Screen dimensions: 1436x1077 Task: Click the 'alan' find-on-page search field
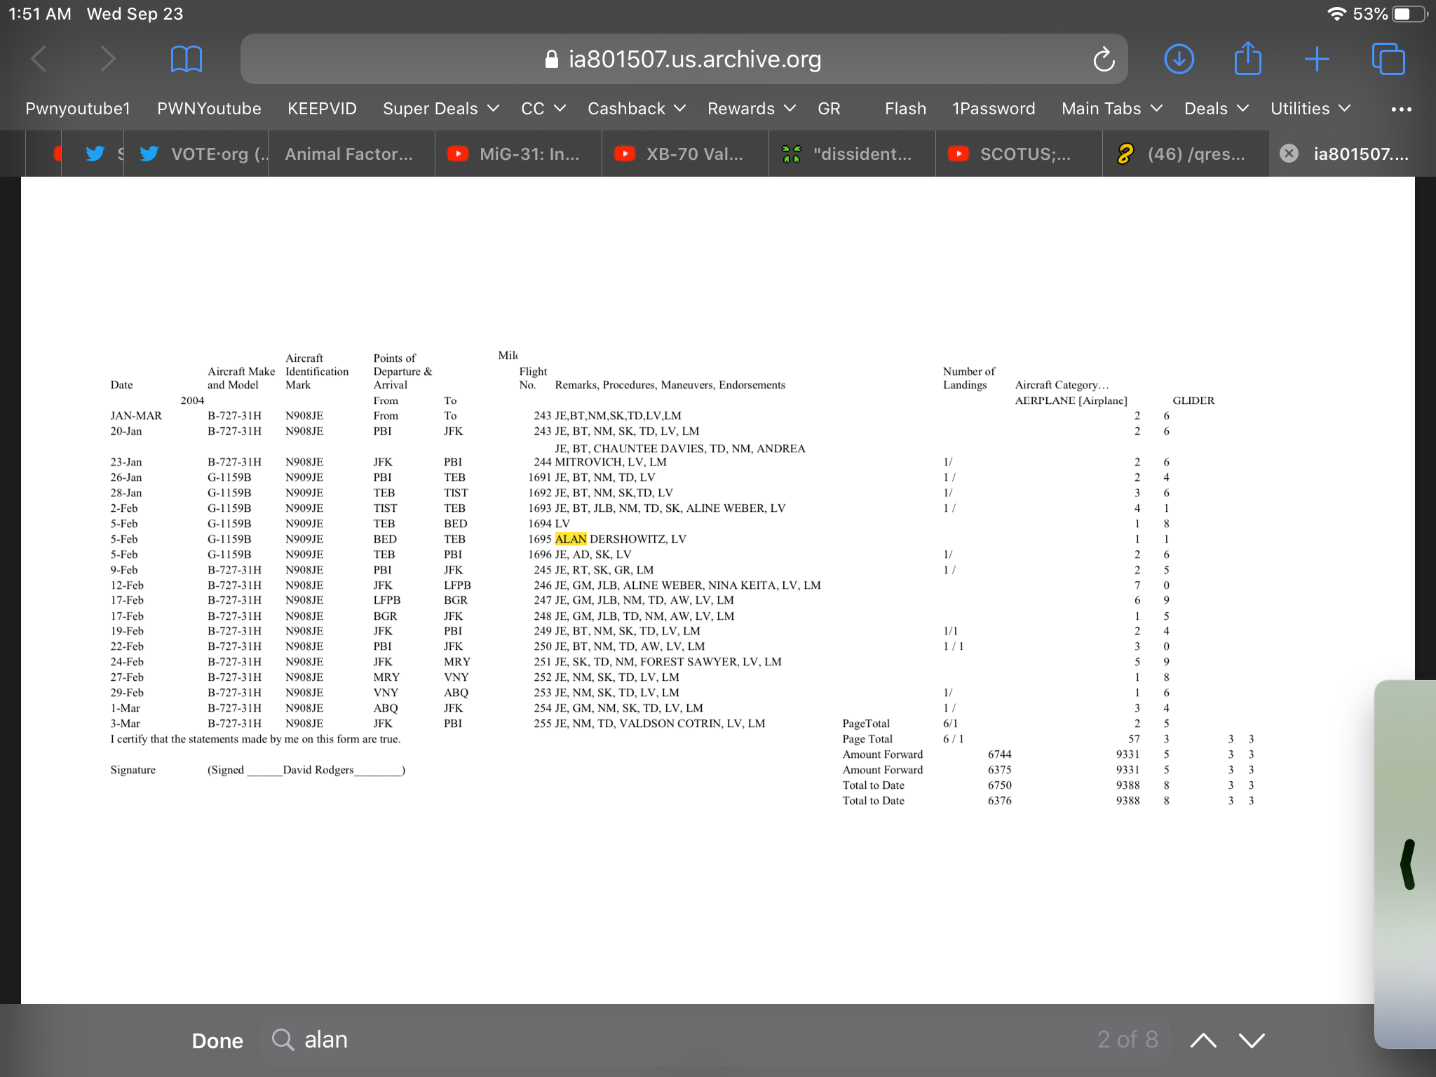click(x=715, y=1041)
